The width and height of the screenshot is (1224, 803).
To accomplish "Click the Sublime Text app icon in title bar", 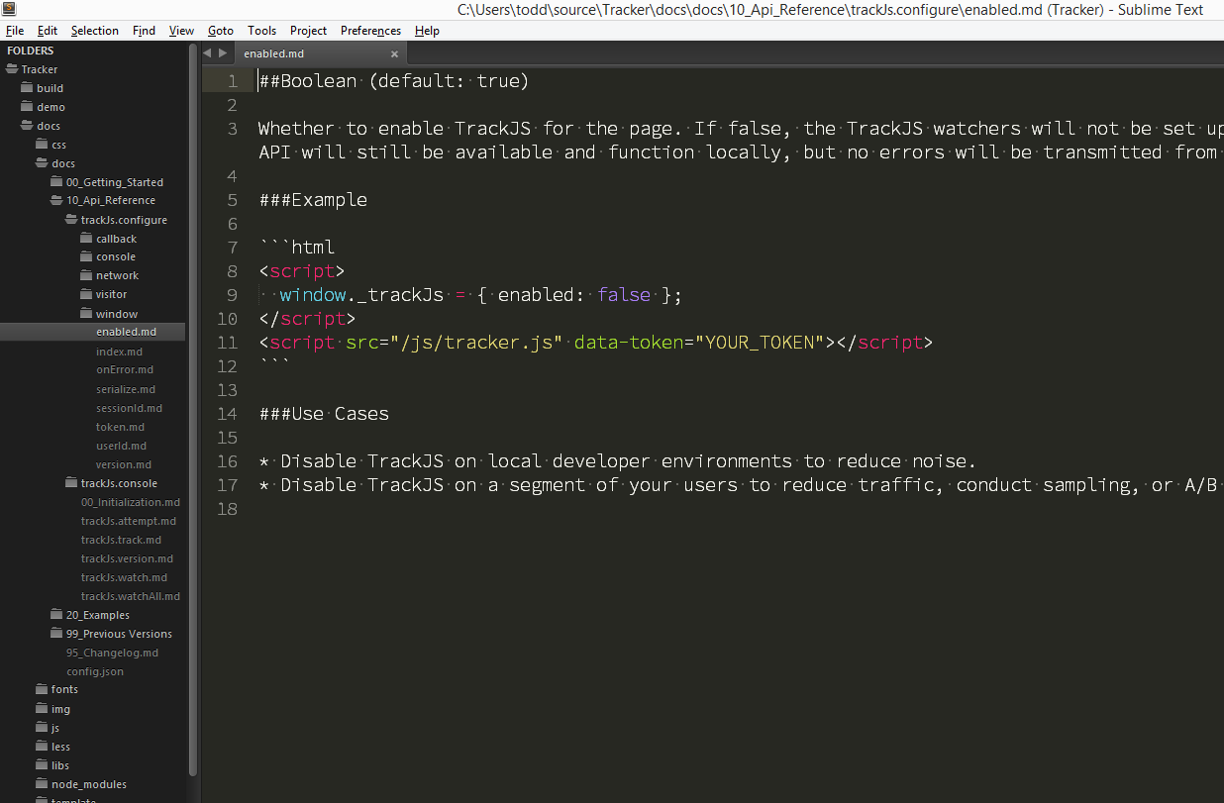I will [x=9, y=10].
